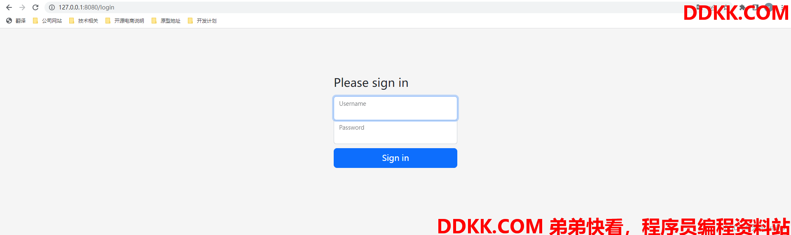The height and width of the screenshot is (235, 791).
Task: Go back using the browser back arrow
Action: click(x=9, y=7)
